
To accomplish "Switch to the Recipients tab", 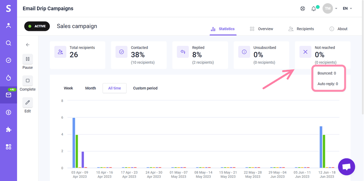I will (x=301, y=29).
